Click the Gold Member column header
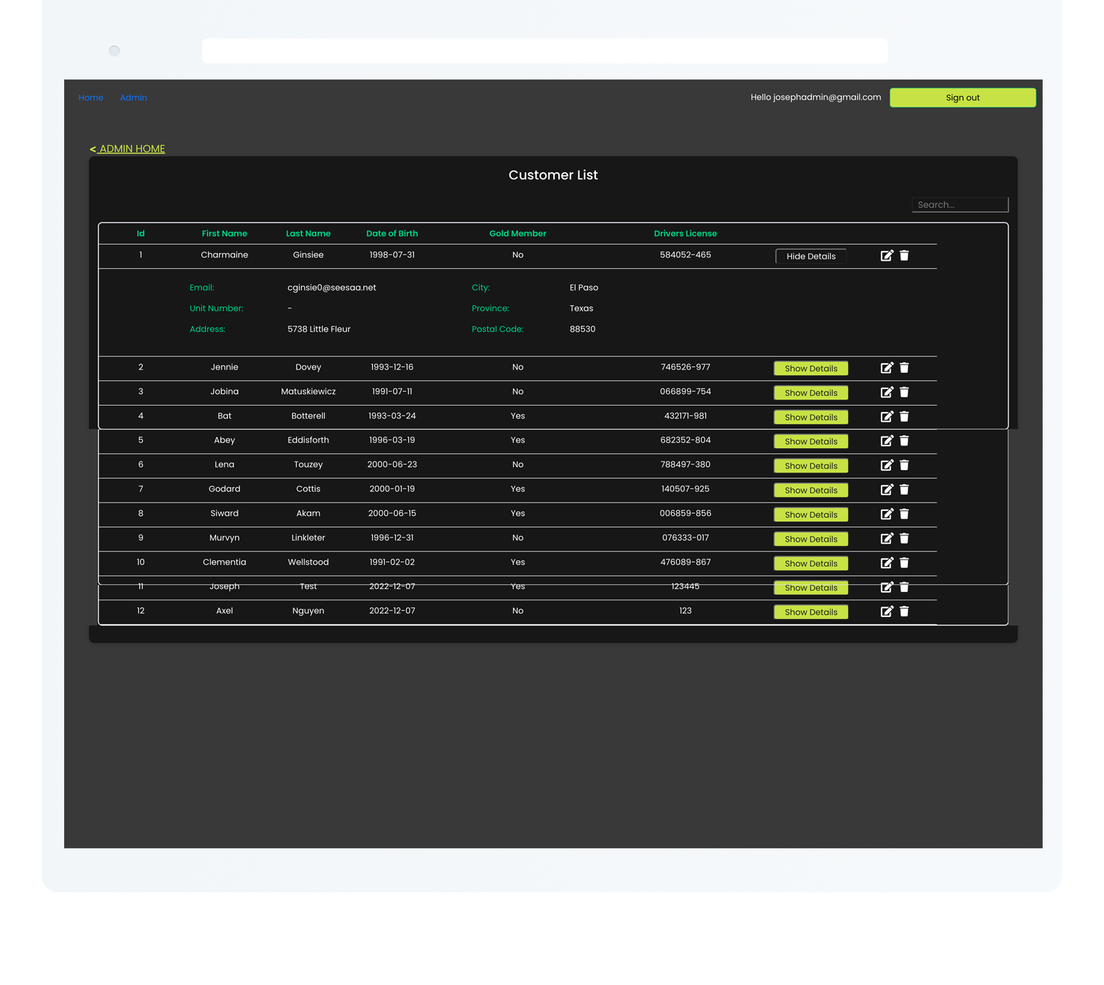Viewport: 1104px width, 985px height. pos(517,234)
